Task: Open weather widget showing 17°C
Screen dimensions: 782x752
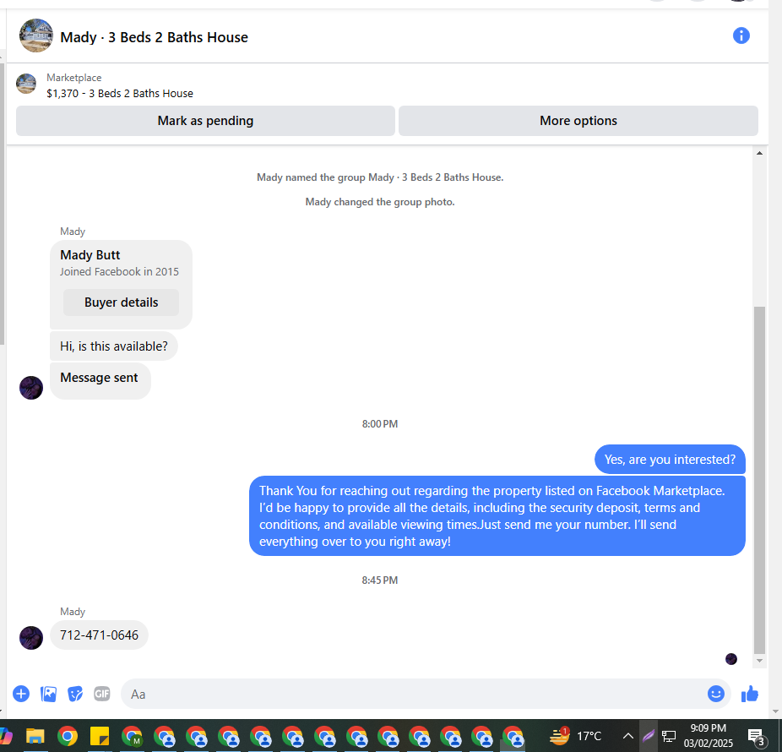Action: click(576, 736)
